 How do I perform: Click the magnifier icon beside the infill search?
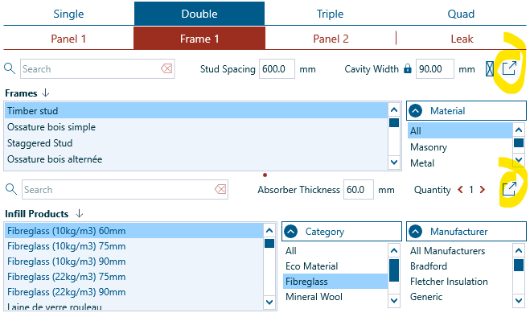tap(11, 189)
